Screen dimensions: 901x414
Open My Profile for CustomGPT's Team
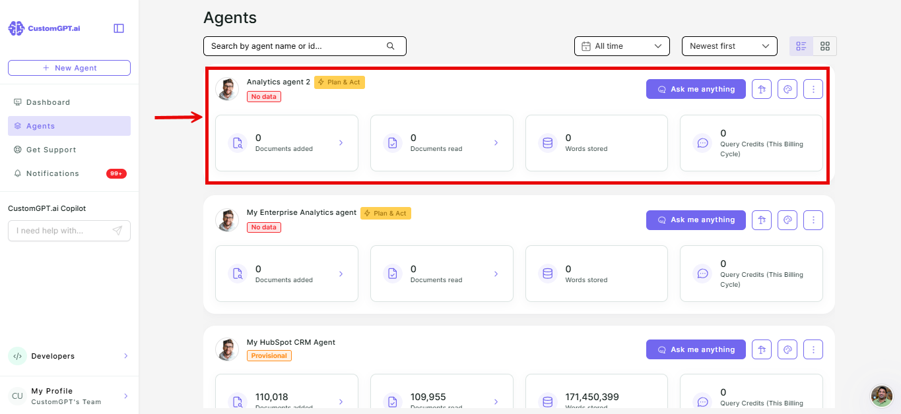(x=69, y=396)
